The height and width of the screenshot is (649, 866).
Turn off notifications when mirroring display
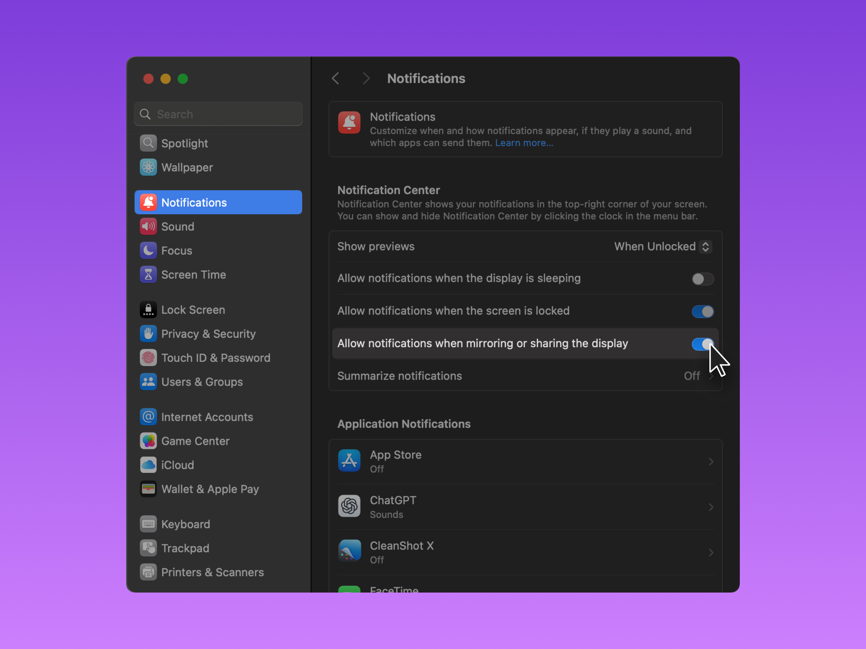pos(702,344)
